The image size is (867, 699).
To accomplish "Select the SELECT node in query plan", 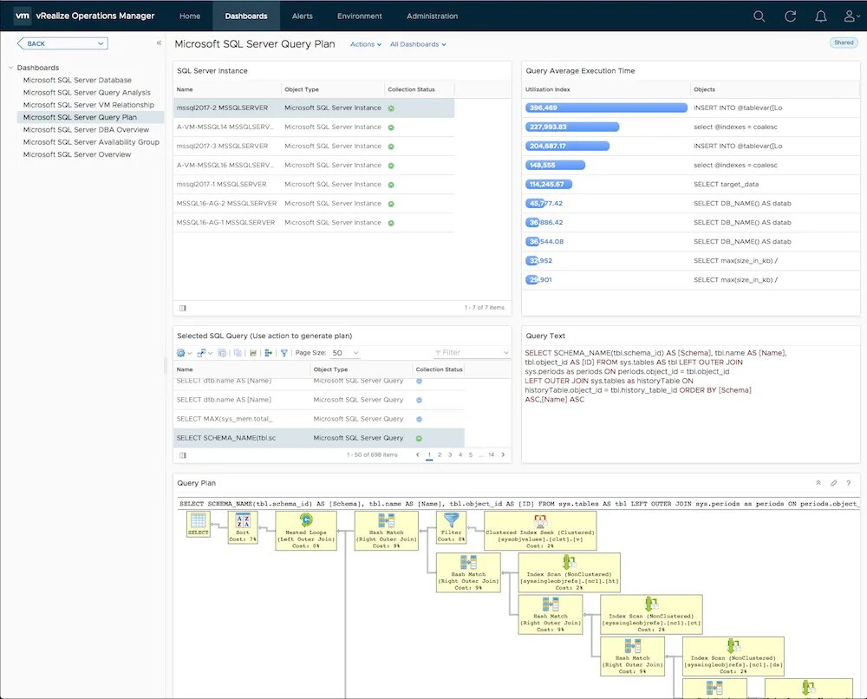I will 198,524.
